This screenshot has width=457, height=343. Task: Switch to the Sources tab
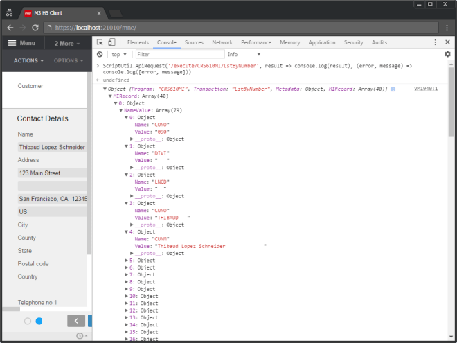(194, 42)
